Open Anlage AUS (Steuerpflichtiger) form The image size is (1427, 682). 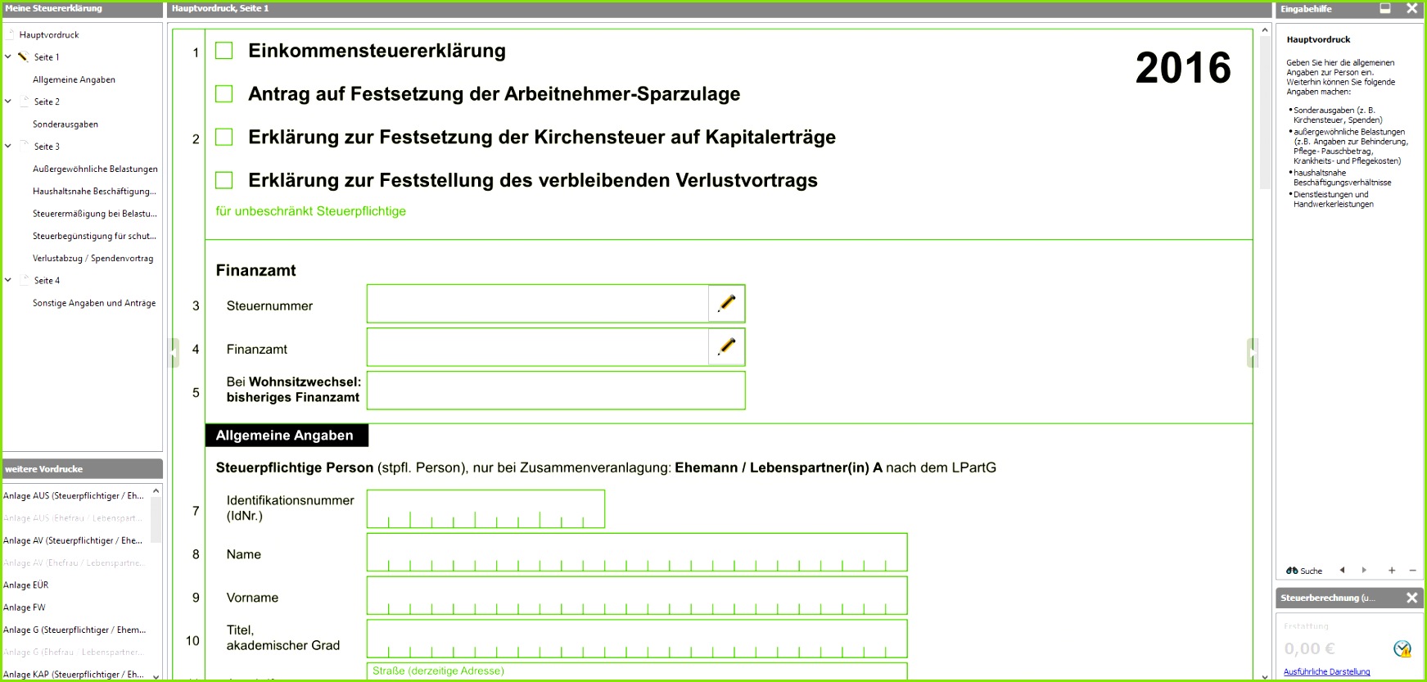click(x=74, y=495)
